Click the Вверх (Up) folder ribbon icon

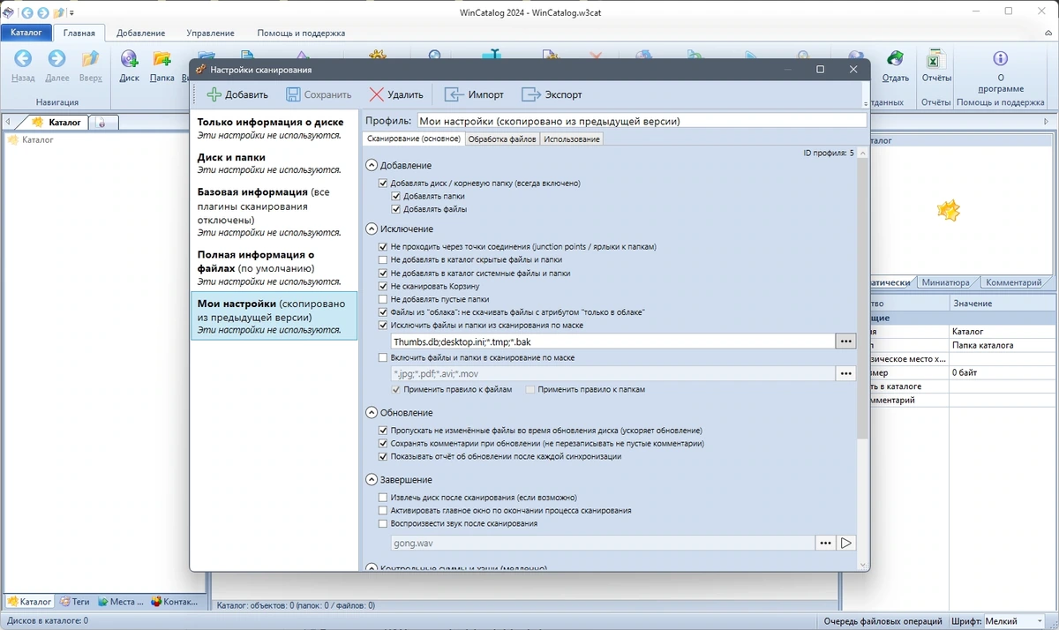90,59
